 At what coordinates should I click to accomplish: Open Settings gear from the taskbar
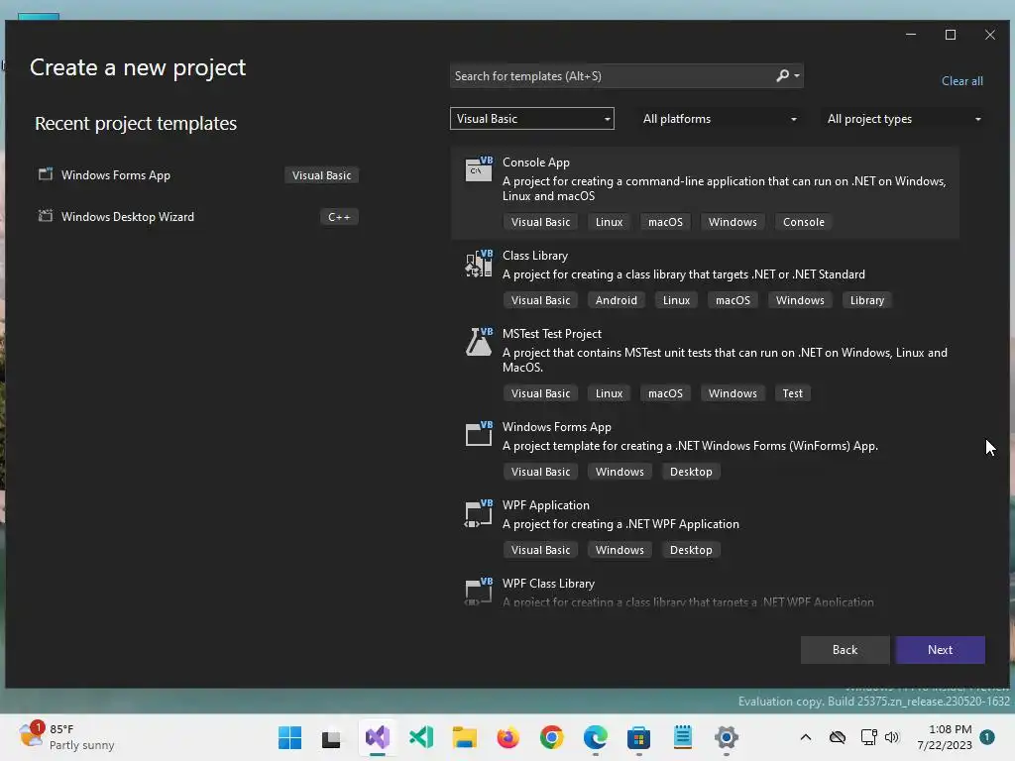tap(727, 737)
